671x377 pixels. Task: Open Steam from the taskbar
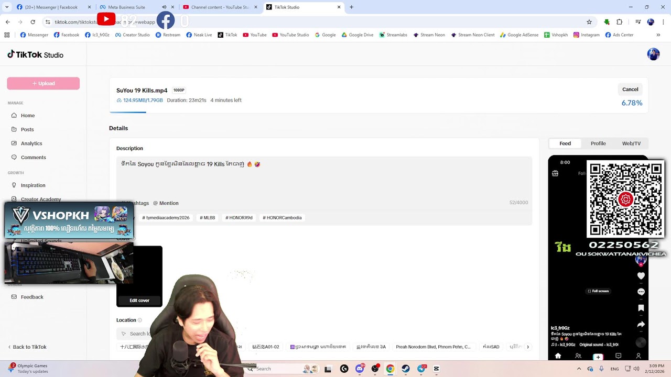click(405, 369)
